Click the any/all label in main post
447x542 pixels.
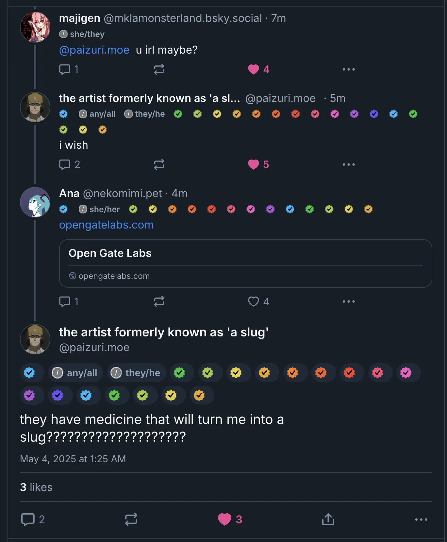pyautogui.click(x=76, y=373)
